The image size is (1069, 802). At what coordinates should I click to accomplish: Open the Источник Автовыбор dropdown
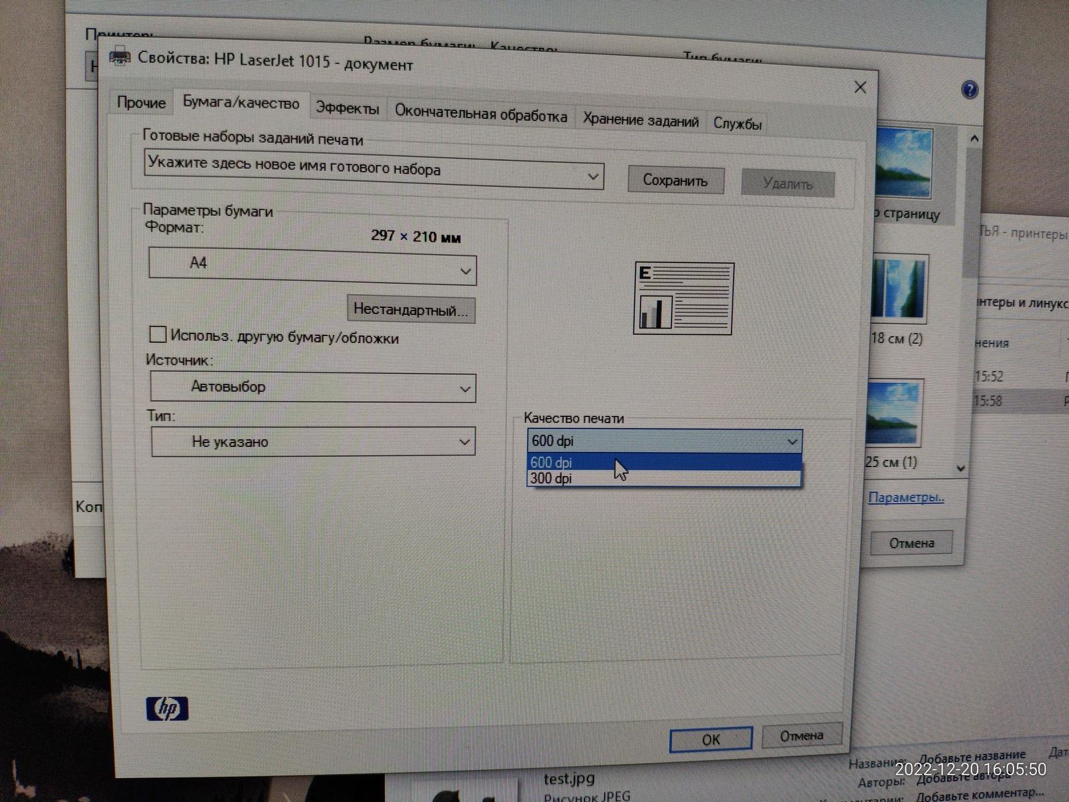click(x=313, y=388)
